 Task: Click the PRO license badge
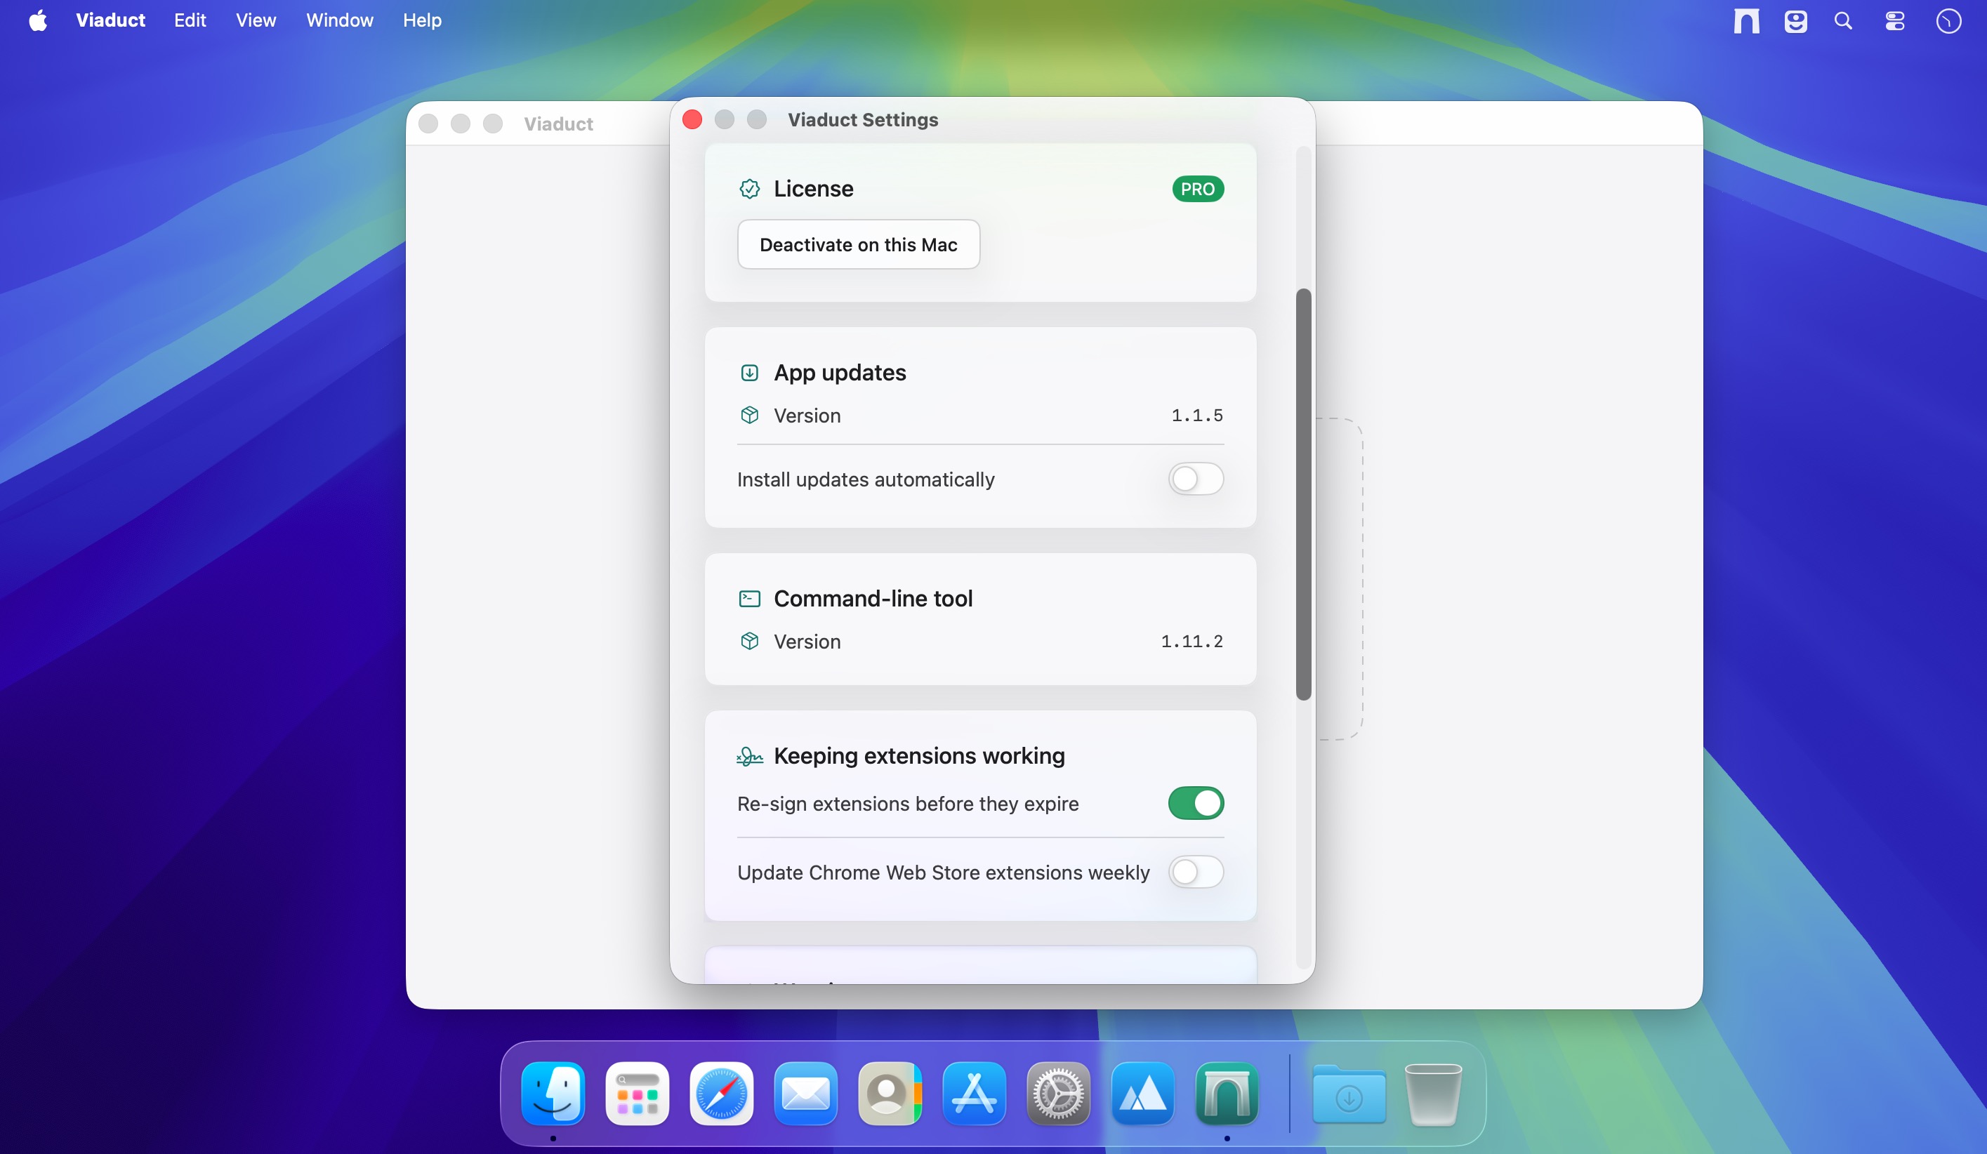tap(1197, 190)
